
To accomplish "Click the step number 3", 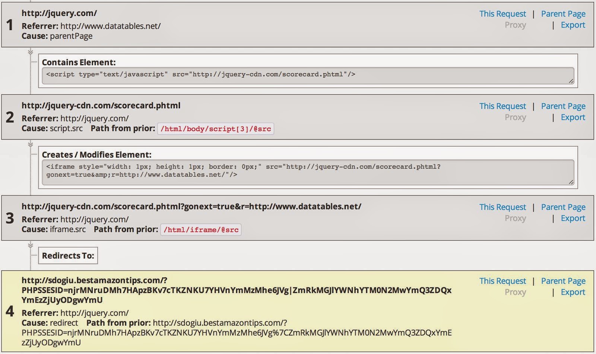I will click(x=10, y=218).
